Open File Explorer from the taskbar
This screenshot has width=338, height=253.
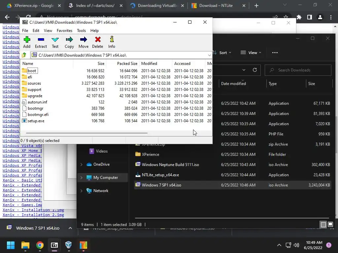click(x=25, y=245)
